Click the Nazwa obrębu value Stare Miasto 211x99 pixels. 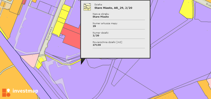pyautogui.click(x=101, y=17)
